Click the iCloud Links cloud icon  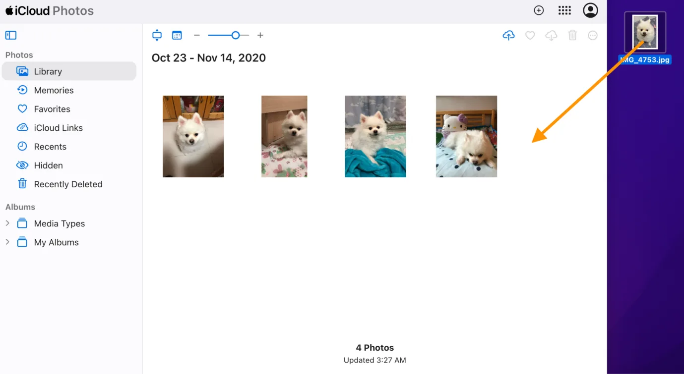coord(22,128)
